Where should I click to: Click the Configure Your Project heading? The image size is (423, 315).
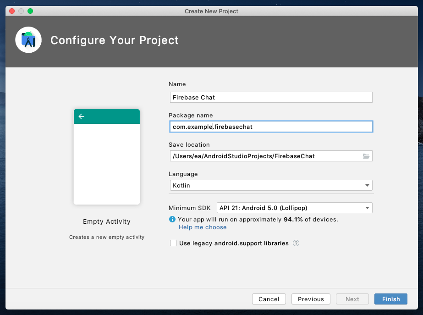115,40
